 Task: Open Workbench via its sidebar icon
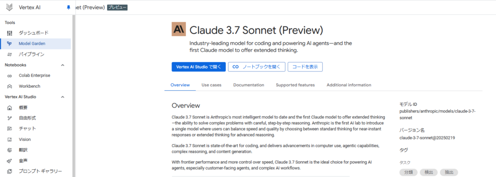10,86
